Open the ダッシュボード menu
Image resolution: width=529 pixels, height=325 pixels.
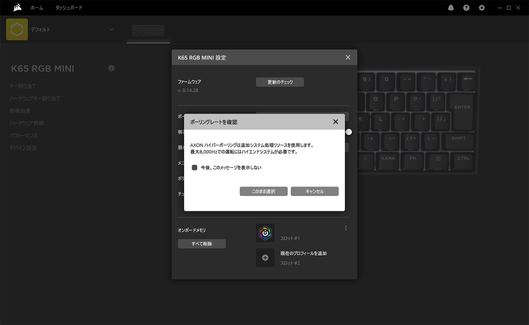coord(69,8)
